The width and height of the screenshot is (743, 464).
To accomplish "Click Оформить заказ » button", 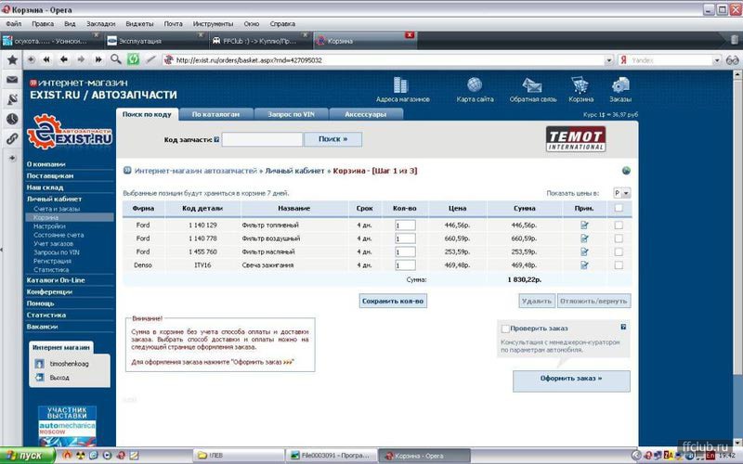I will (571, 380).
